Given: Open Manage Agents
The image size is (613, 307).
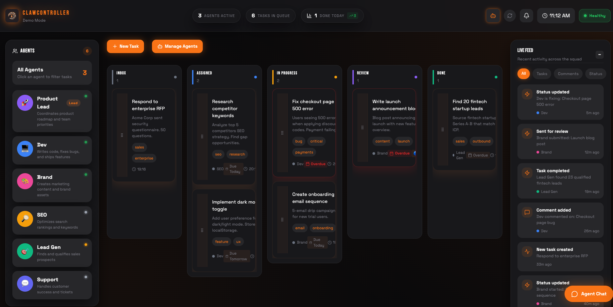Looking at the screenshot, I should 177,46.
